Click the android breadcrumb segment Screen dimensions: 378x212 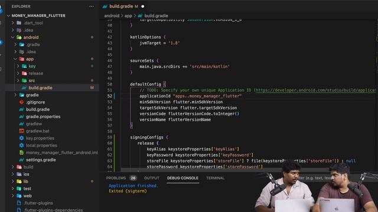pyautogui.click(x=112, y=16)
